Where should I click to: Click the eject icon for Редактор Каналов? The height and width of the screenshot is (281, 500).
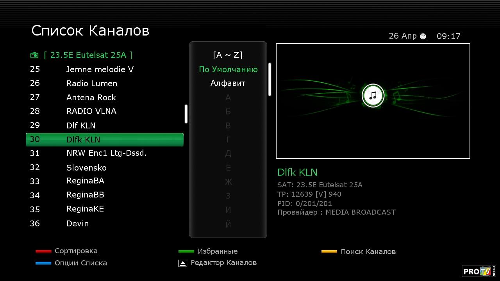[183, 263]
